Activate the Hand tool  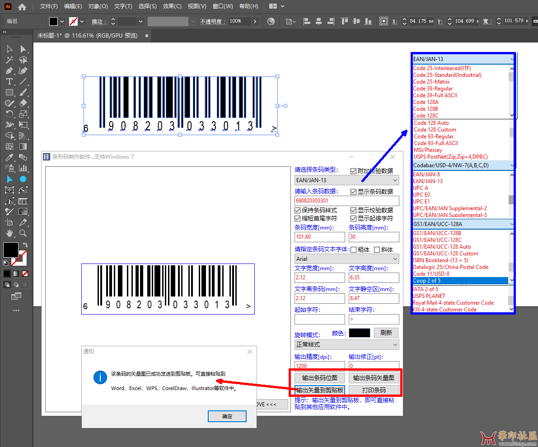pos(9,233)
